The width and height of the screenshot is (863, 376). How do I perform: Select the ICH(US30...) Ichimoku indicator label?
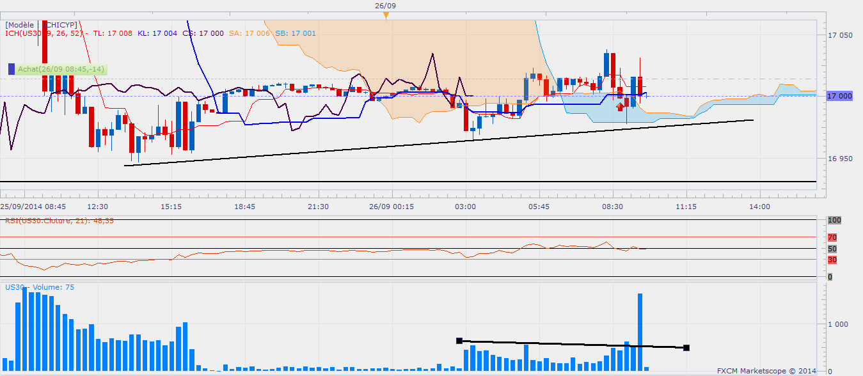pyautogui.click(x=46, y=33)
